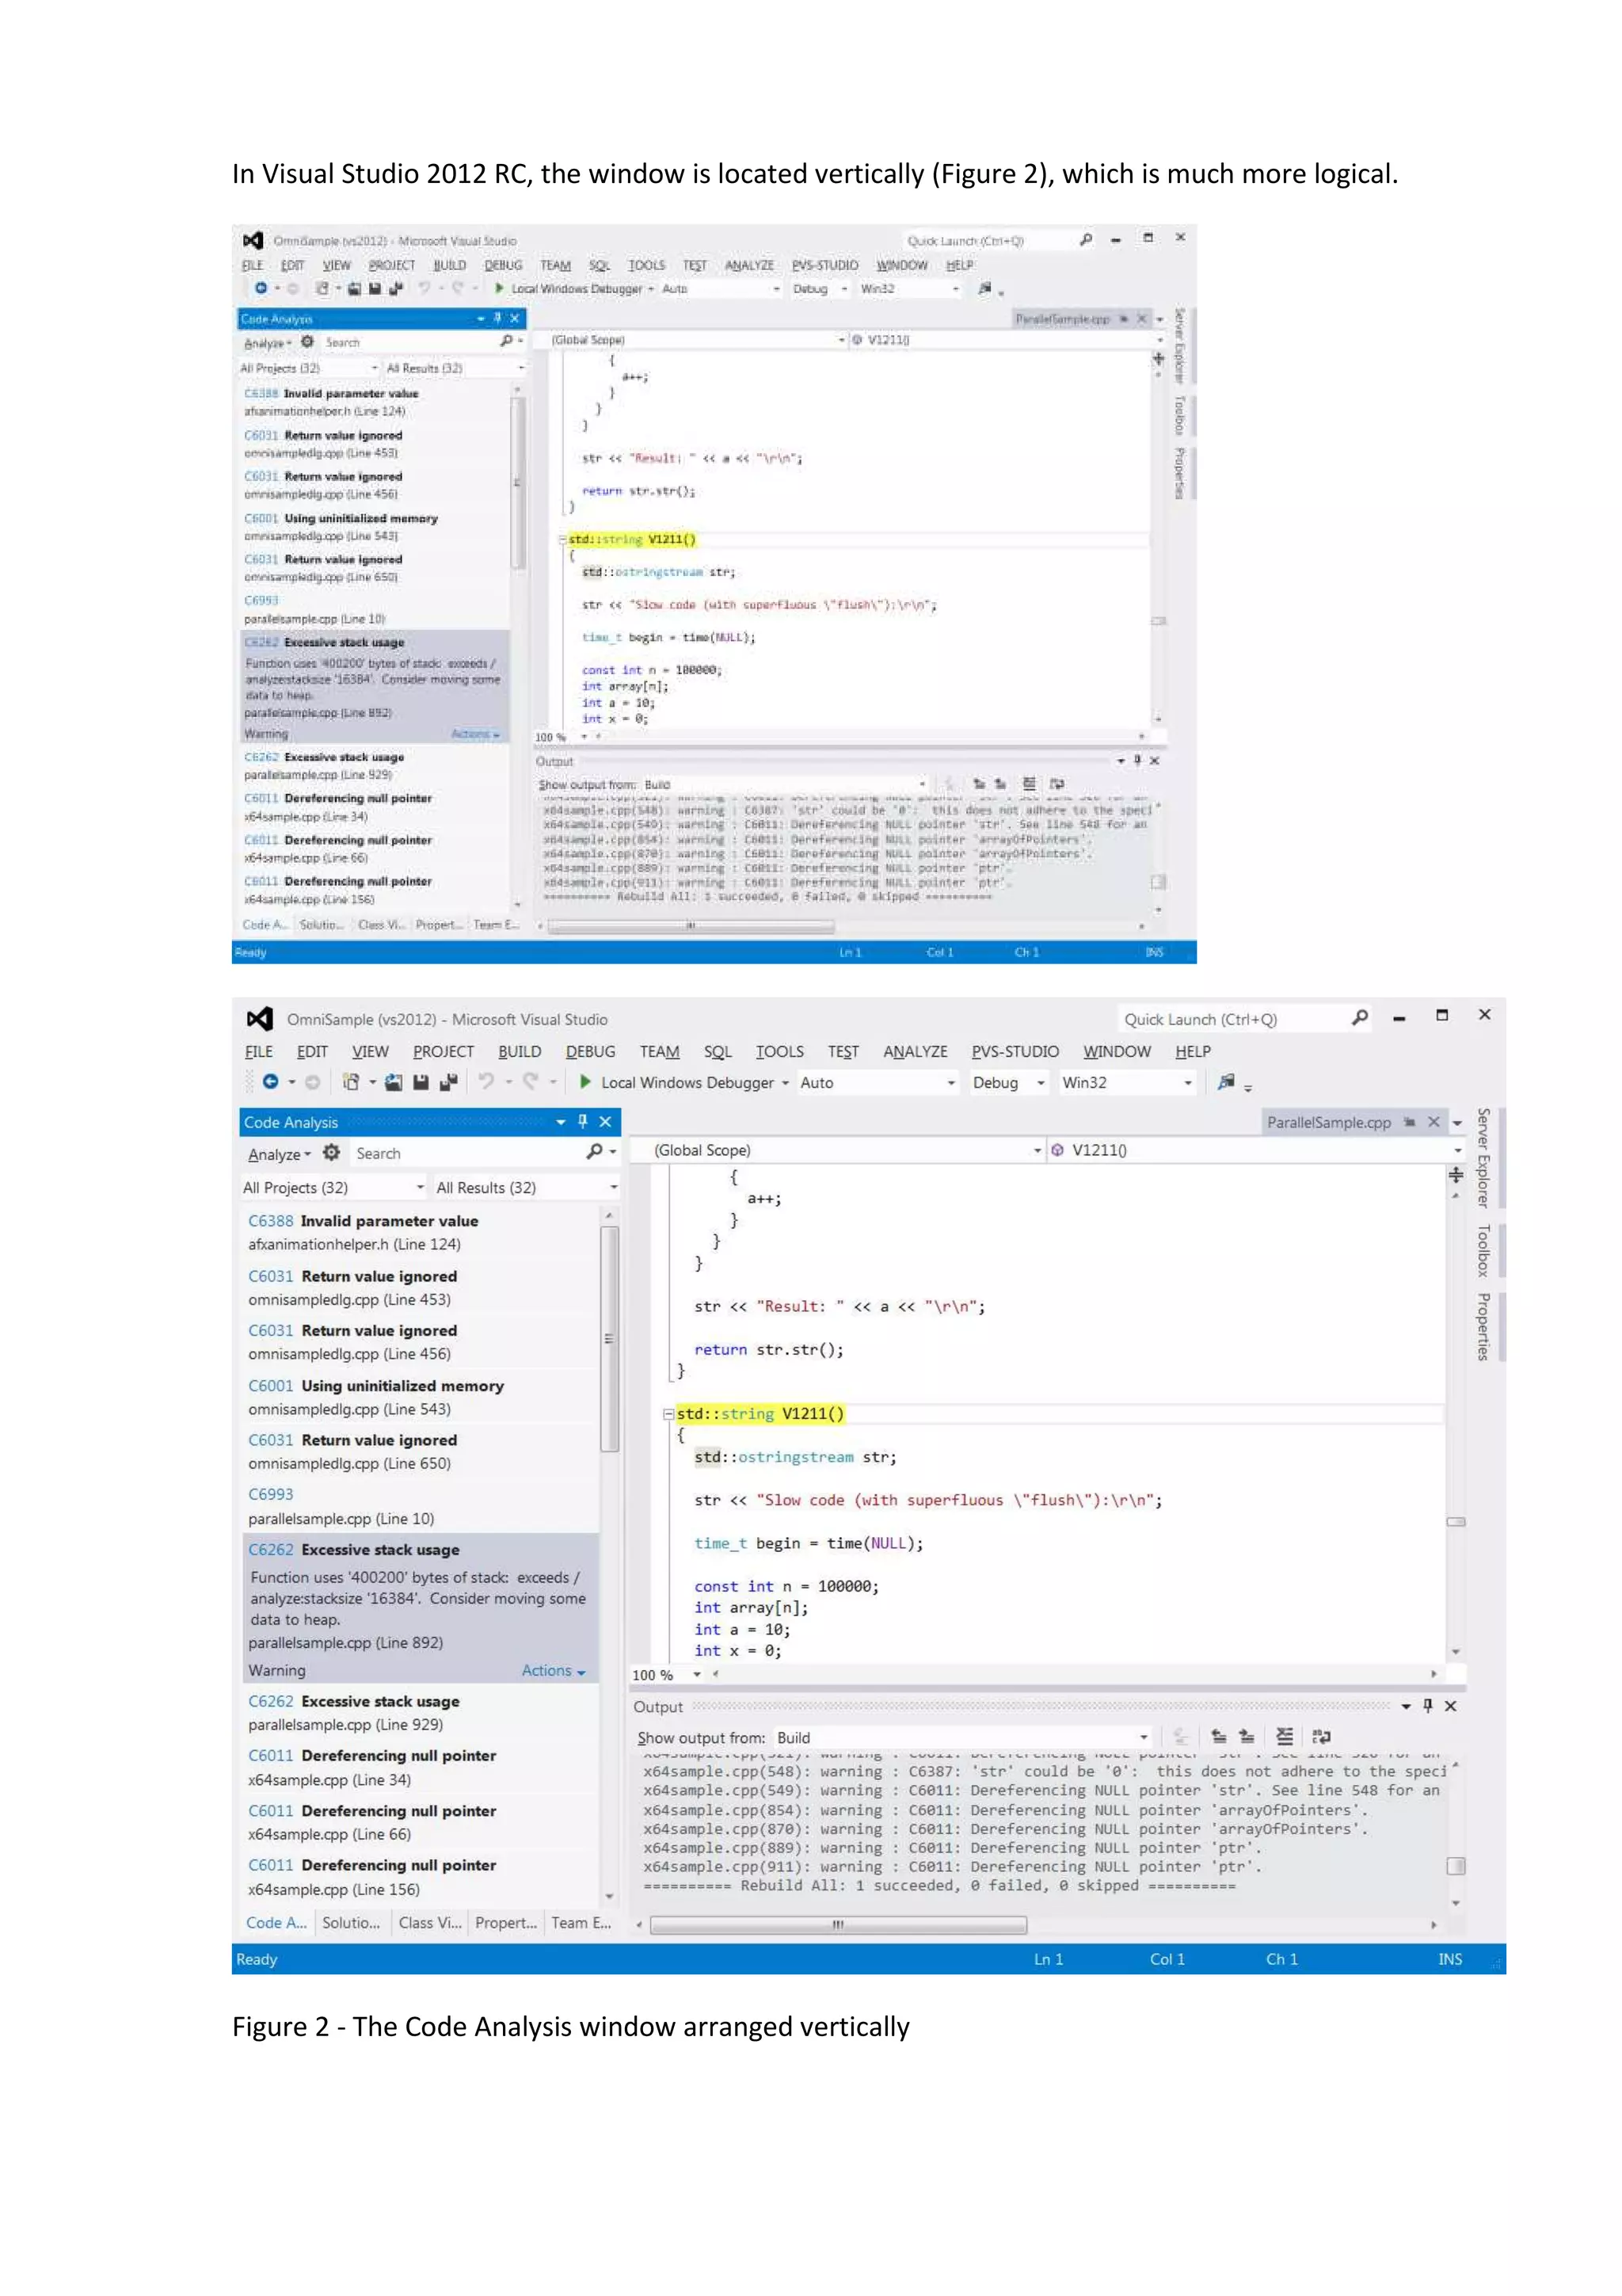Viewport: 1622px width, 2296px height.
Task: Close Output panel in larger screenshot
Action: [1451, 1706]
